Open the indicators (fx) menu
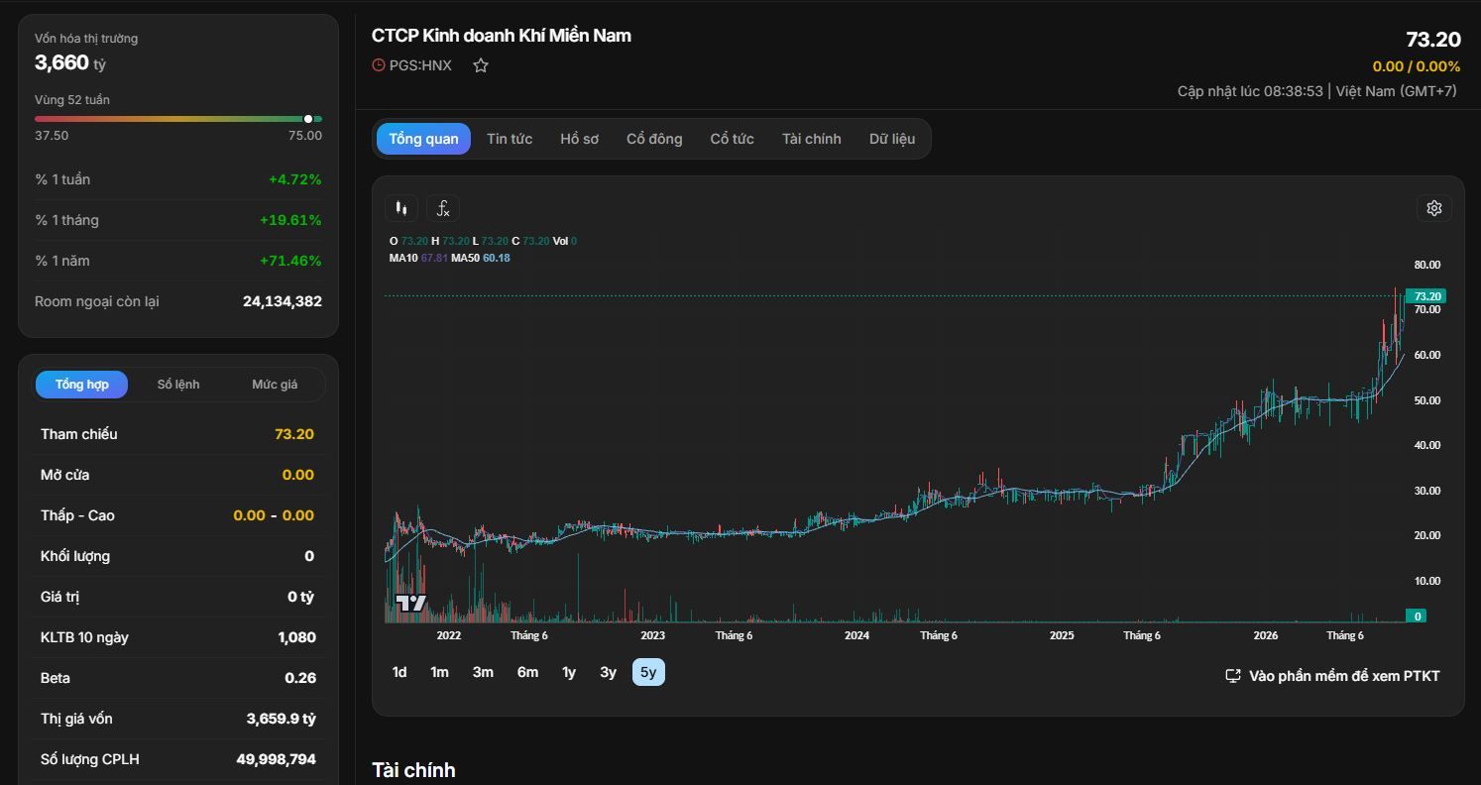This screenshot has width=1481, height=785. tap(443, 208)
